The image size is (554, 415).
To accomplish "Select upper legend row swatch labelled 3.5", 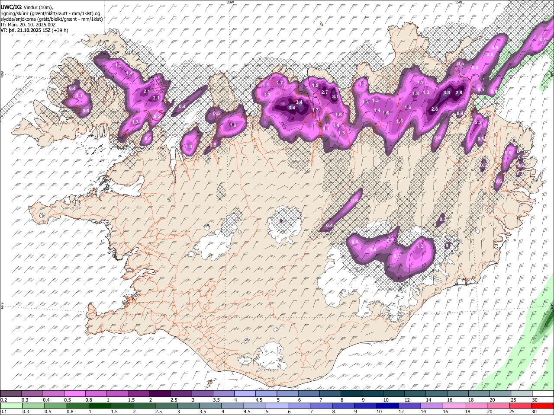I will 224,394.
